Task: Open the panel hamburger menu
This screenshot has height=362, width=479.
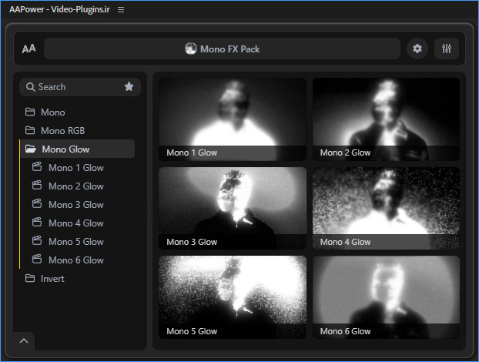Action: click(x=121, y=10)
